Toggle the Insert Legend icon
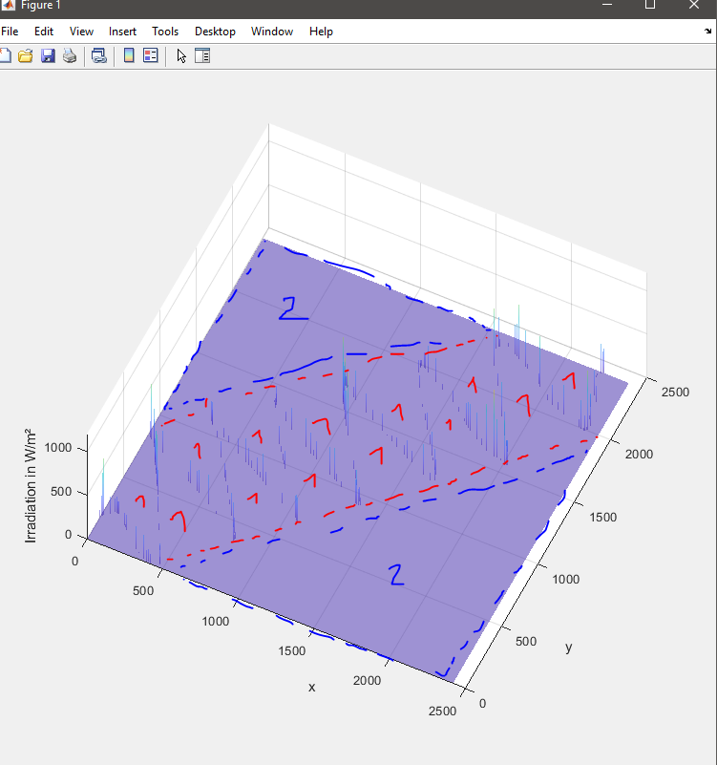Viewport: 717px width, 765px height. tap(151, 56)
